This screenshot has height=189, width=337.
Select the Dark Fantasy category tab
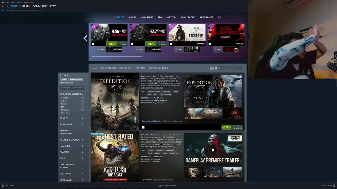click(x=188, y=17)
